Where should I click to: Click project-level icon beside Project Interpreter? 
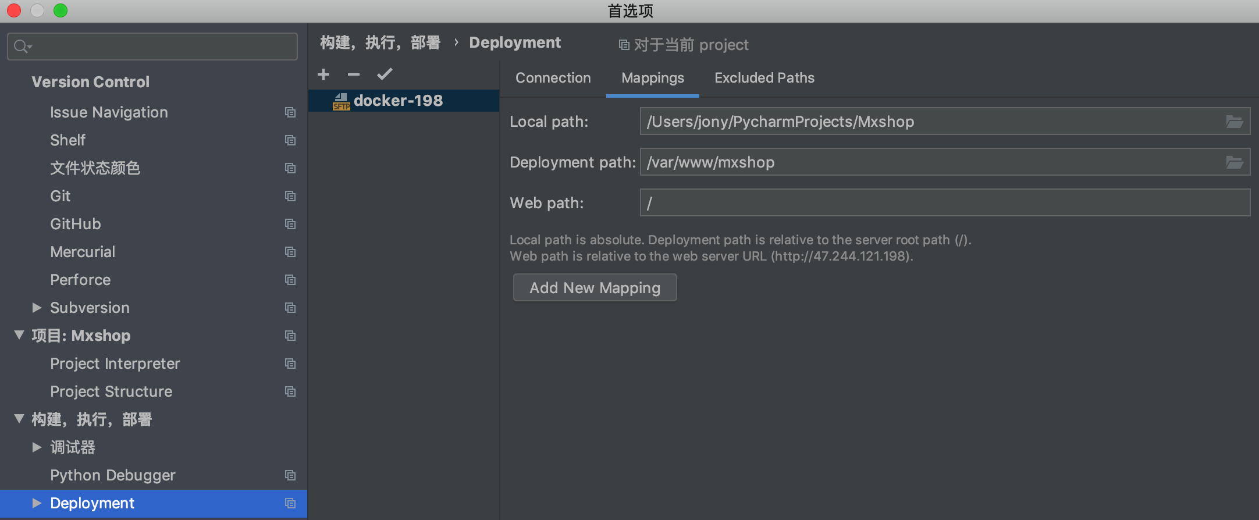[290, 364]
